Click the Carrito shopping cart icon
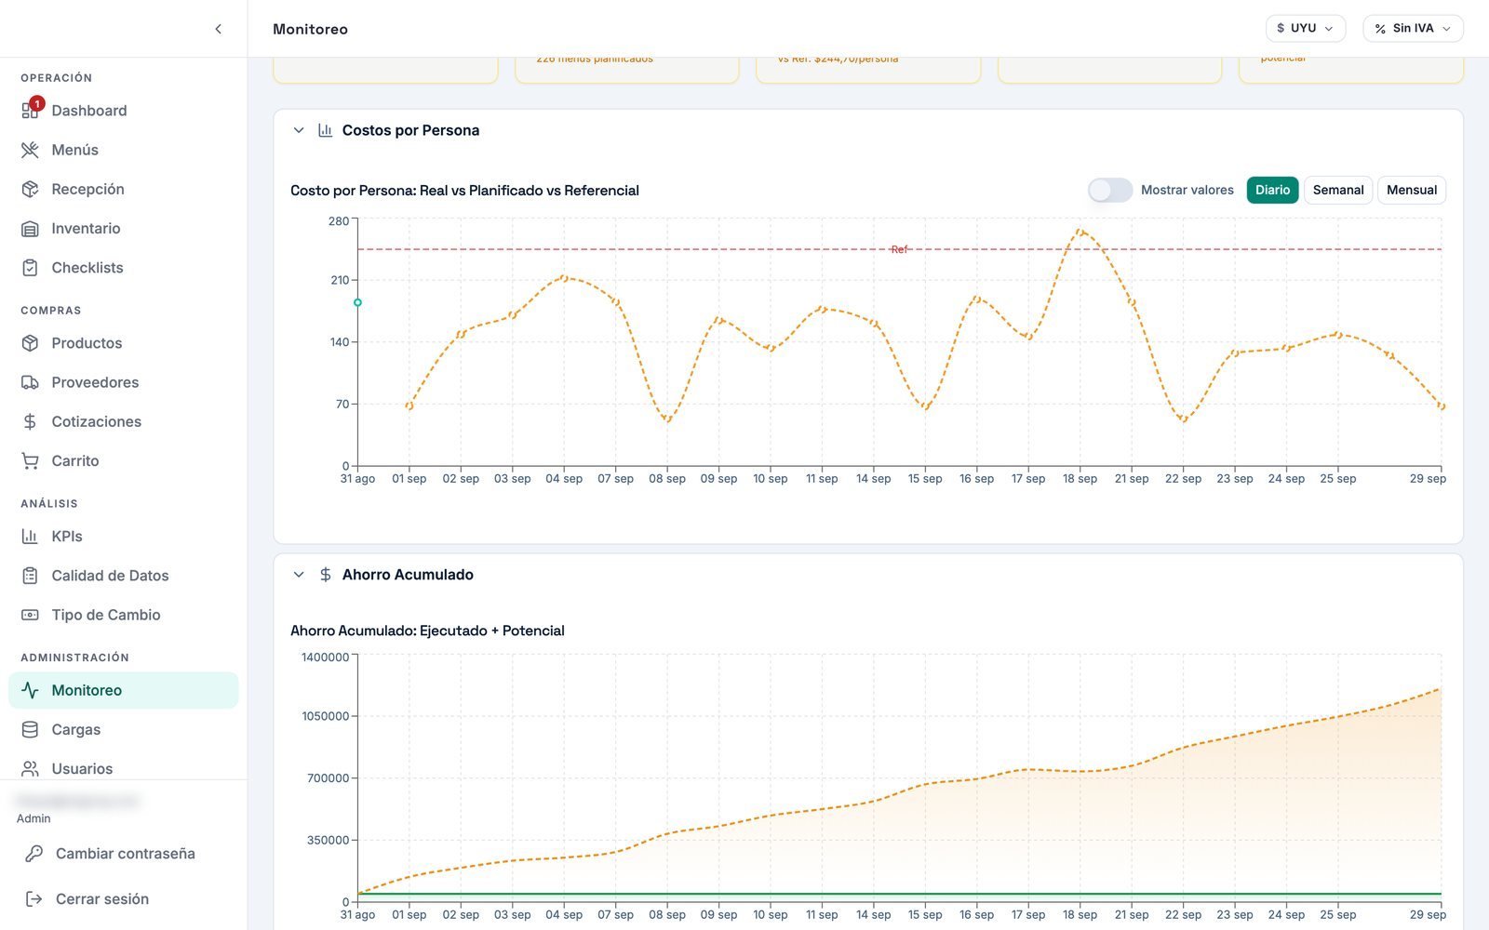 click(x=30, y=460)
